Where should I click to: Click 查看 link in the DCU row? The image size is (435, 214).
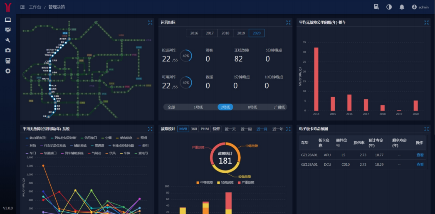[420, 165]
